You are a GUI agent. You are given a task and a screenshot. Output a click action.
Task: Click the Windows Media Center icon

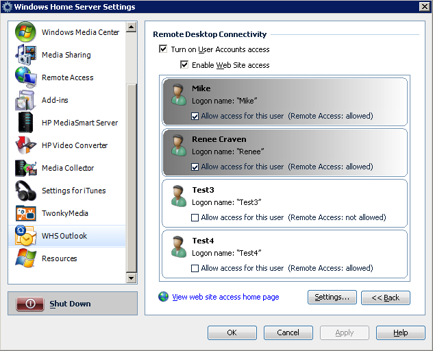coord(25,32)
